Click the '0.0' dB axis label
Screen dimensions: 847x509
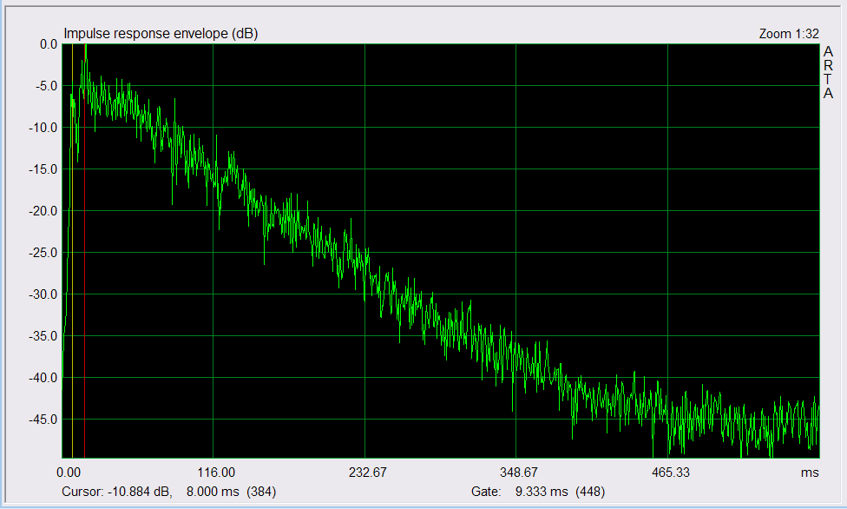(x=49, y=44)
